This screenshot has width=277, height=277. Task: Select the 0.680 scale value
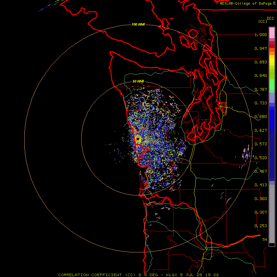click(x=261, y=117)
